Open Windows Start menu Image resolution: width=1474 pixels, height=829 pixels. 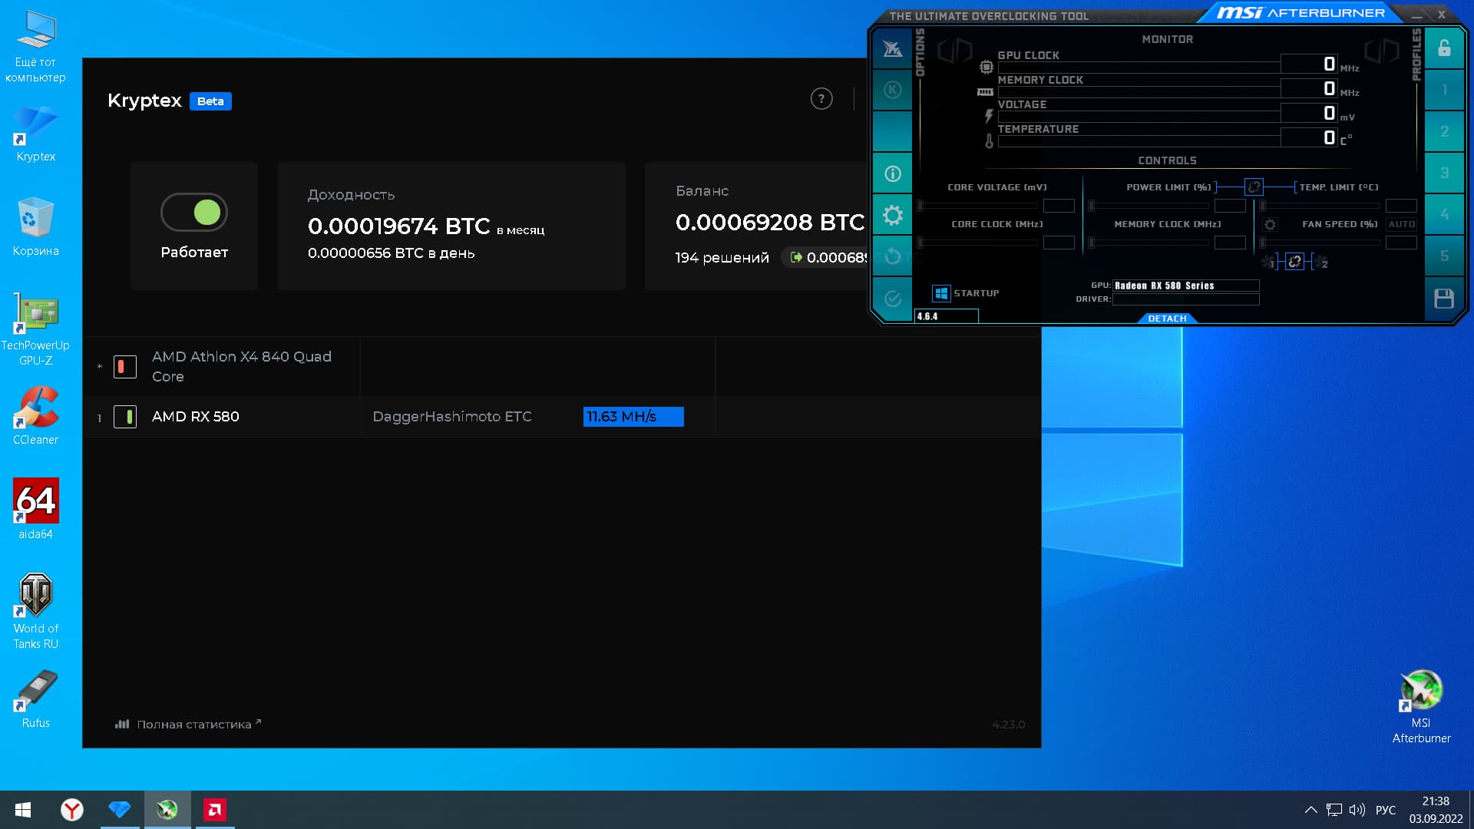(x=23, y=810)
